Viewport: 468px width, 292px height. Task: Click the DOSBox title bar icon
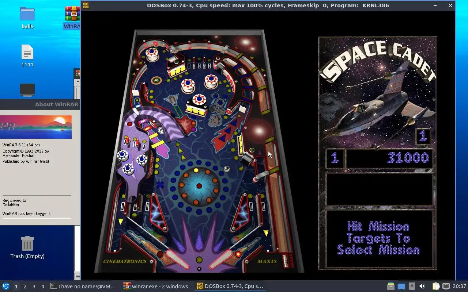(86, 5)
